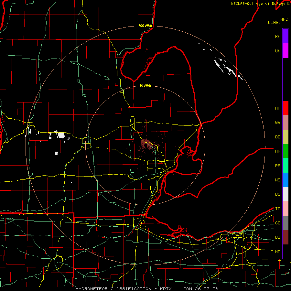Screen dimensions: 291x291
Task: Select the "BD" legend label
Action: coord(277,137)
